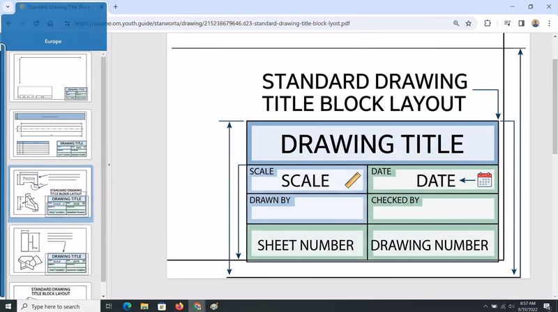The image size is (558, 312).
Task: Switch to Chrome on the taskbar
Action: pyautogui.click(x=197, y=306)
